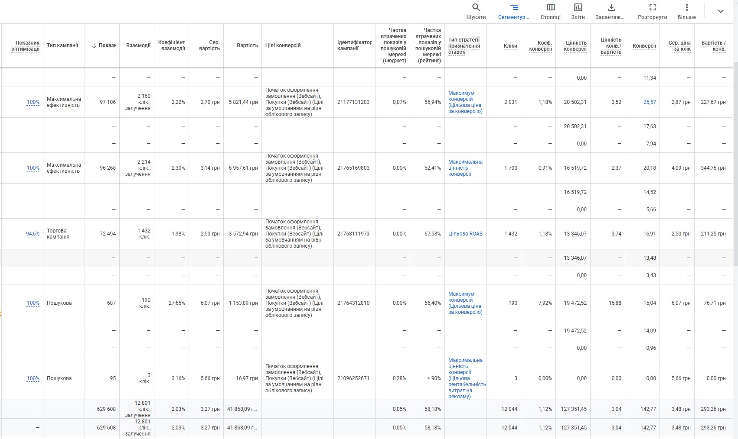
Task: Expand the table with Розгорнути icon
Action: click(x=652, y=11)
